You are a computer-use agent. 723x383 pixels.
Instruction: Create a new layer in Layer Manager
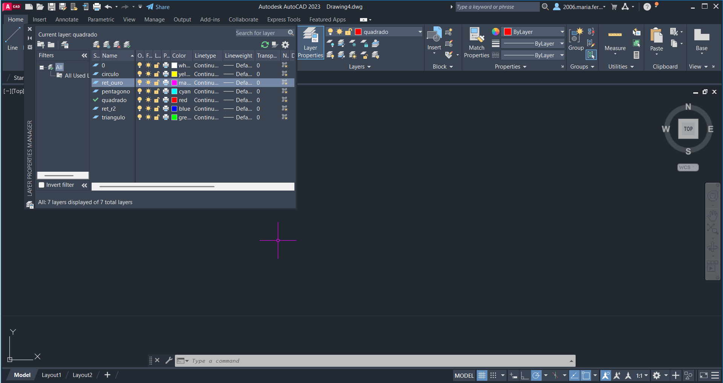(97, 45)
